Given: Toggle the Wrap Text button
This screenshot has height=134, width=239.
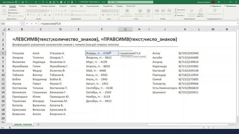Looking at the screenshot, I should click(x=78, y=11).
